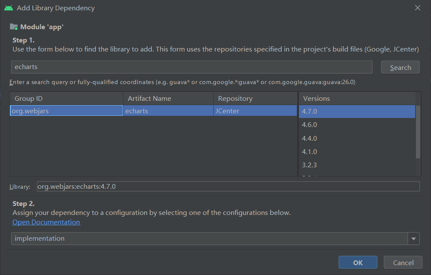Click the Search button
This screenshot has width=431, height=275.
[x=400, y=67]
